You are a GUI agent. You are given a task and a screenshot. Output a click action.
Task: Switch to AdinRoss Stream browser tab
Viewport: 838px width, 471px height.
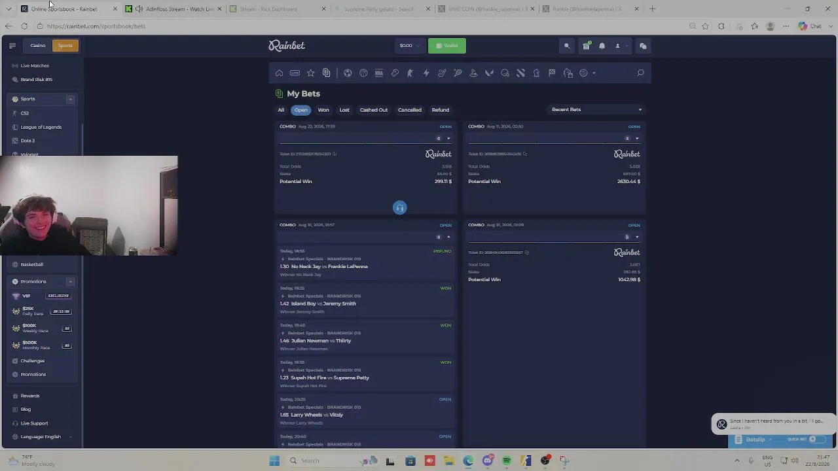pyautogui.click(x=173, y=9)
